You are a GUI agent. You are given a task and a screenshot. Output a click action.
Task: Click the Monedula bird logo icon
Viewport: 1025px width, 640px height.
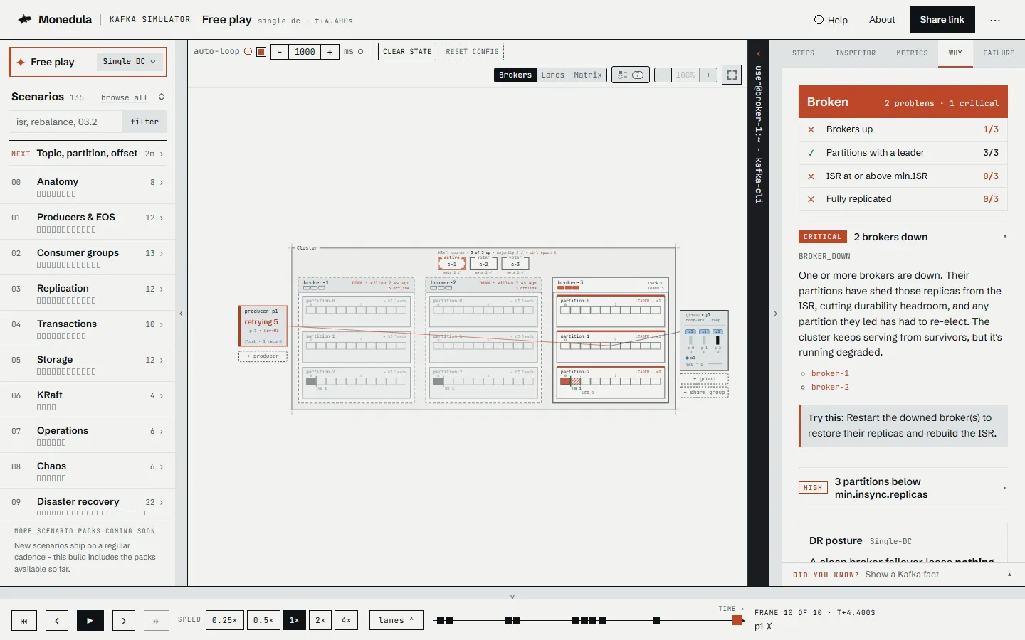coord(25,19)
